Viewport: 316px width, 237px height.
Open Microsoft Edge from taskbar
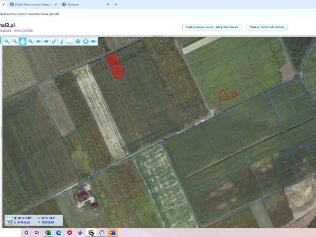[x=59, y=233]
